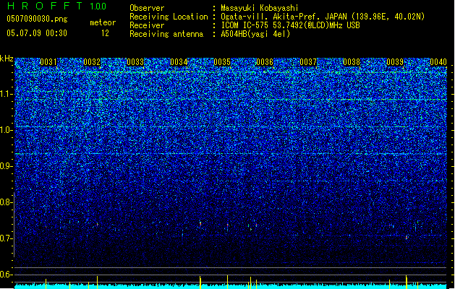Select the filename 0507090030.png

pos(37,19)
